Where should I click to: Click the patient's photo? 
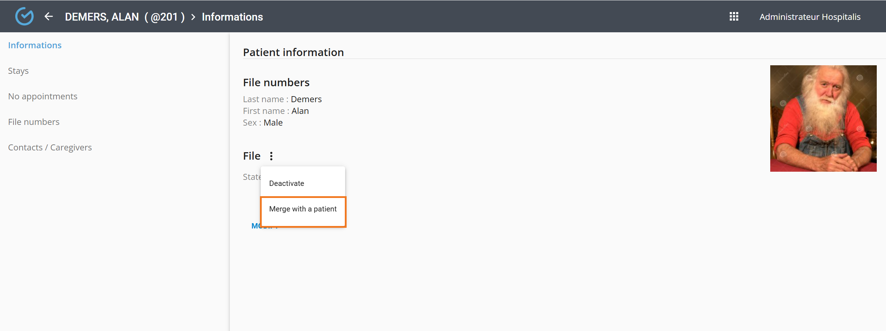click(823, 118)
